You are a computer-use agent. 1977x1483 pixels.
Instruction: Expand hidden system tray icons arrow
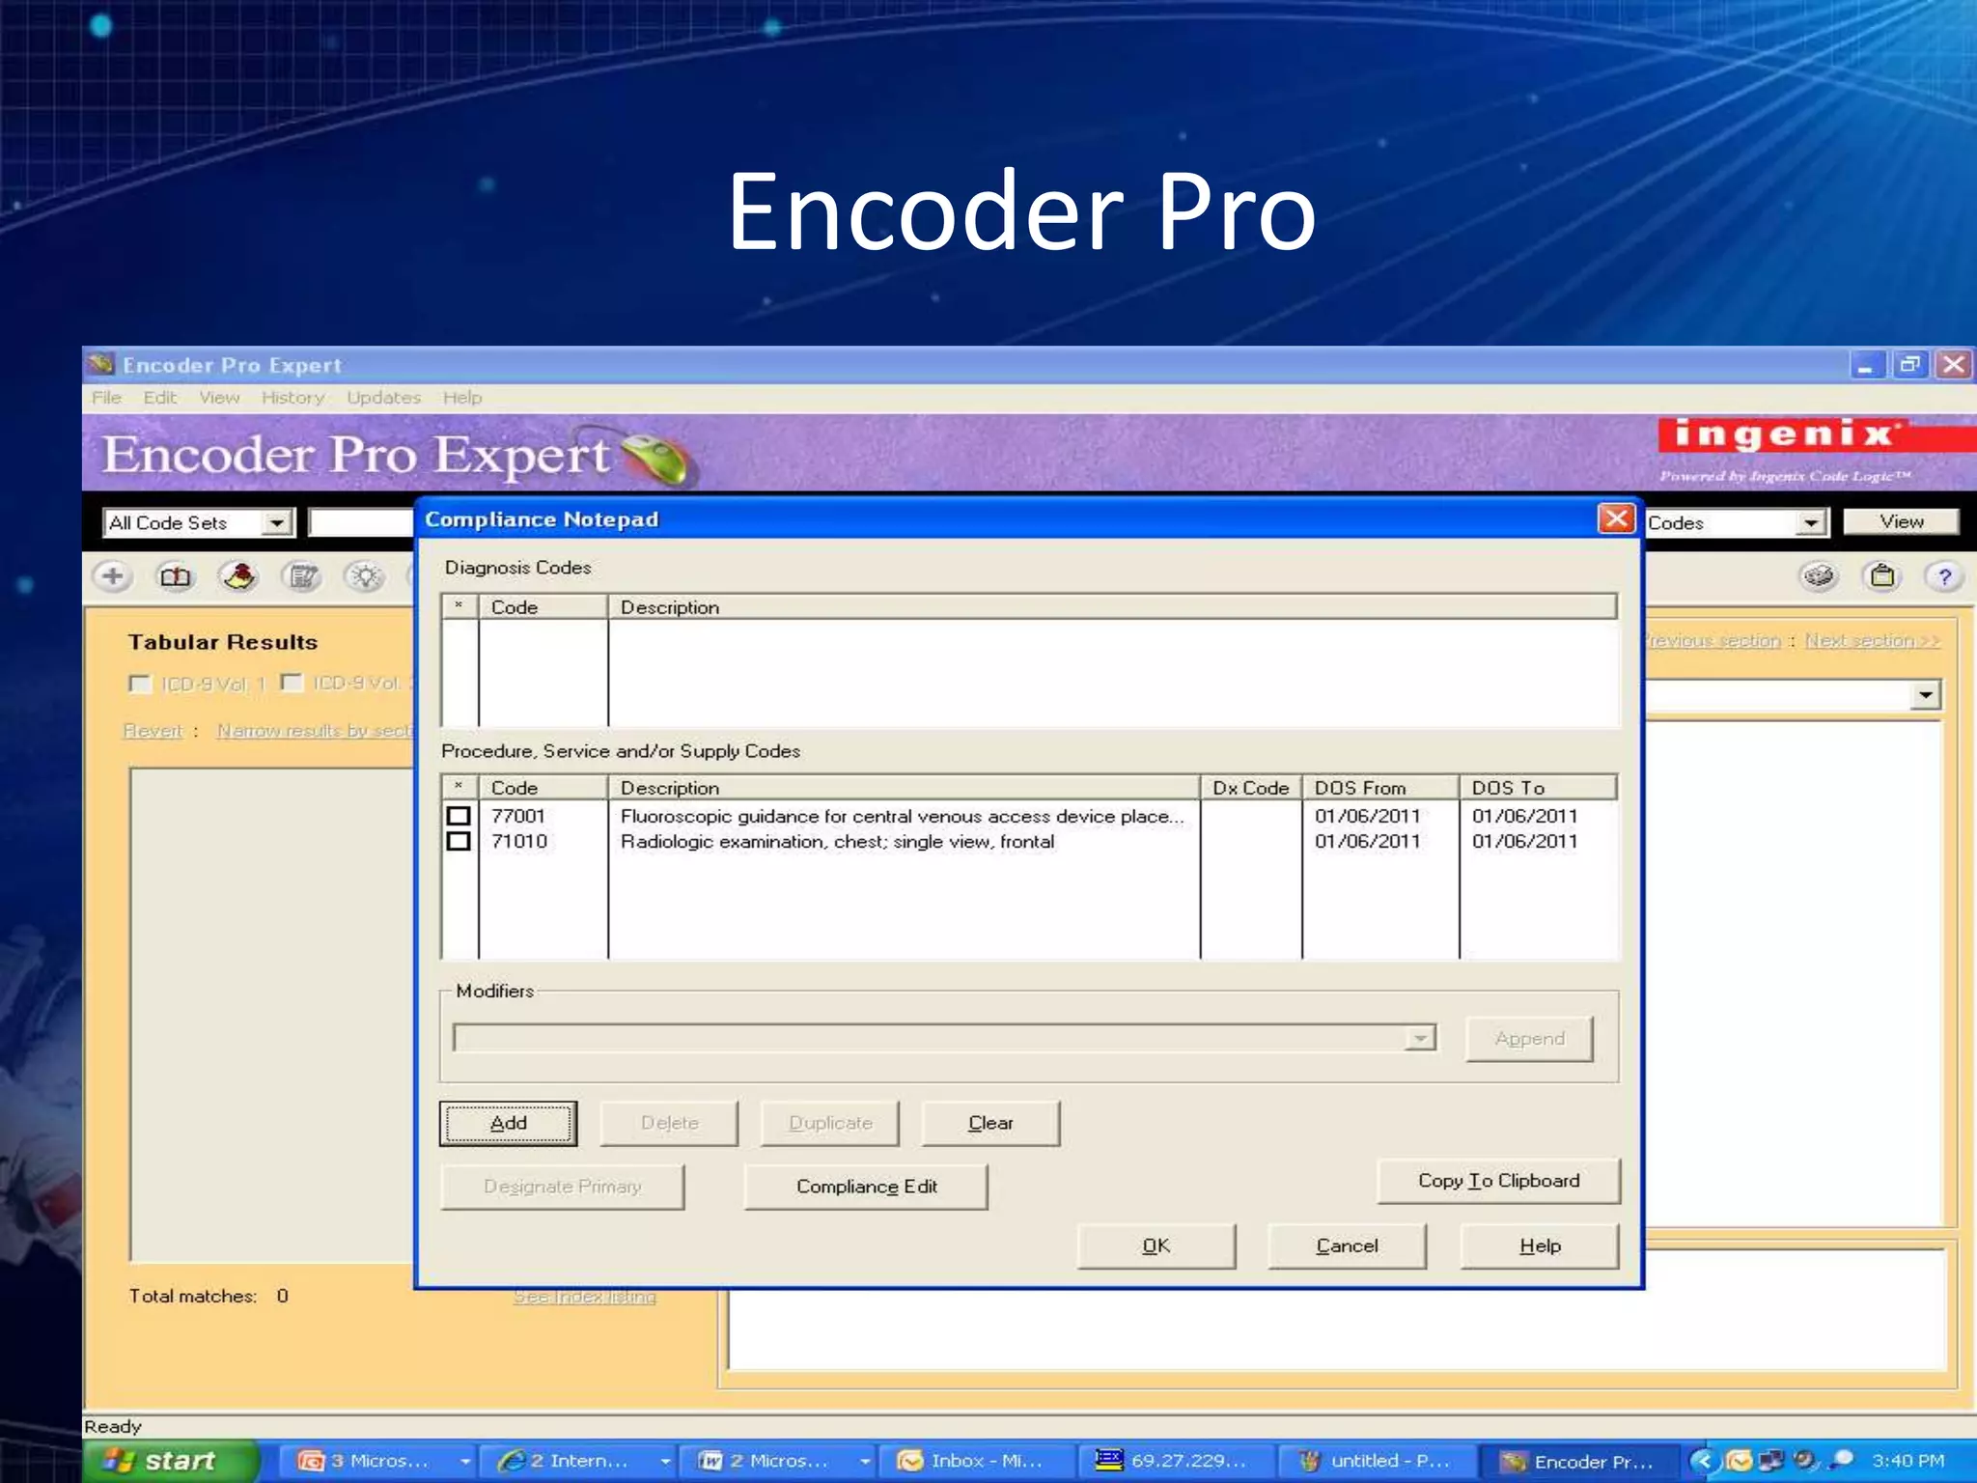tap(1704, 1461)
